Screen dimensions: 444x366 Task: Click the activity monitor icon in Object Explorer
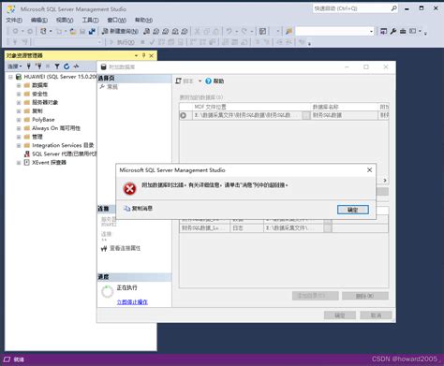coord(76,66)
